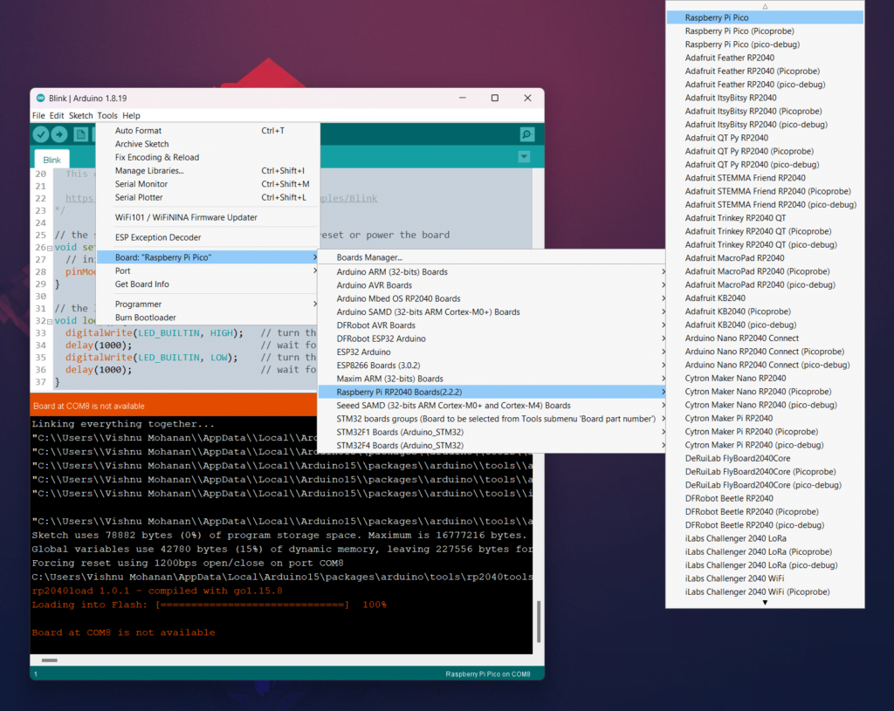Select plain Adafruit Feather RP2040 entry
894x711 pixels.
765,58
